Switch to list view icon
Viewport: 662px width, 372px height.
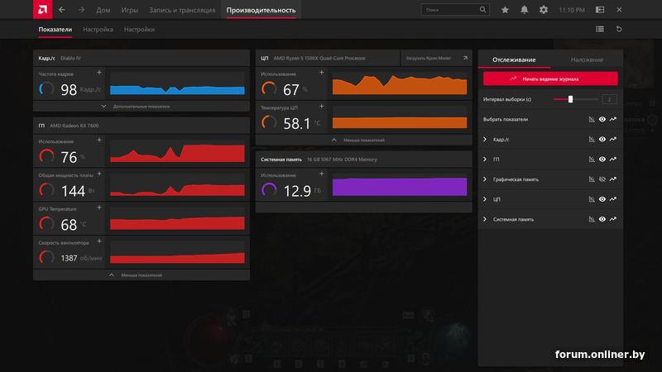click(600, 29)
